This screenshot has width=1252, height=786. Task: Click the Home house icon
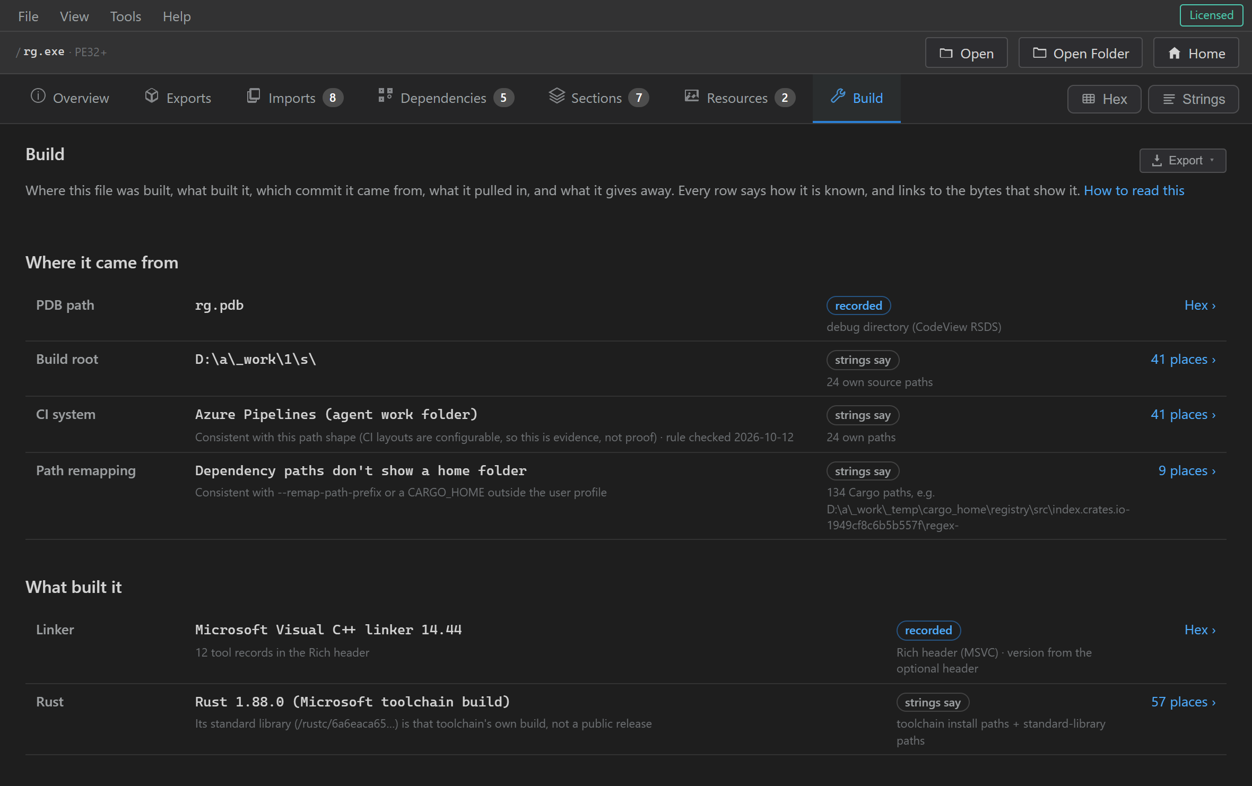[x=1175, y=53]
